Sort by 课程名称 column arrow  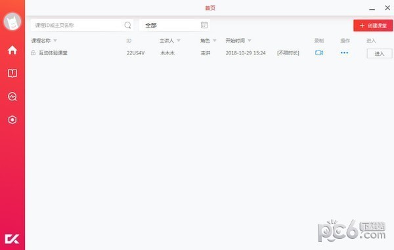55,41
